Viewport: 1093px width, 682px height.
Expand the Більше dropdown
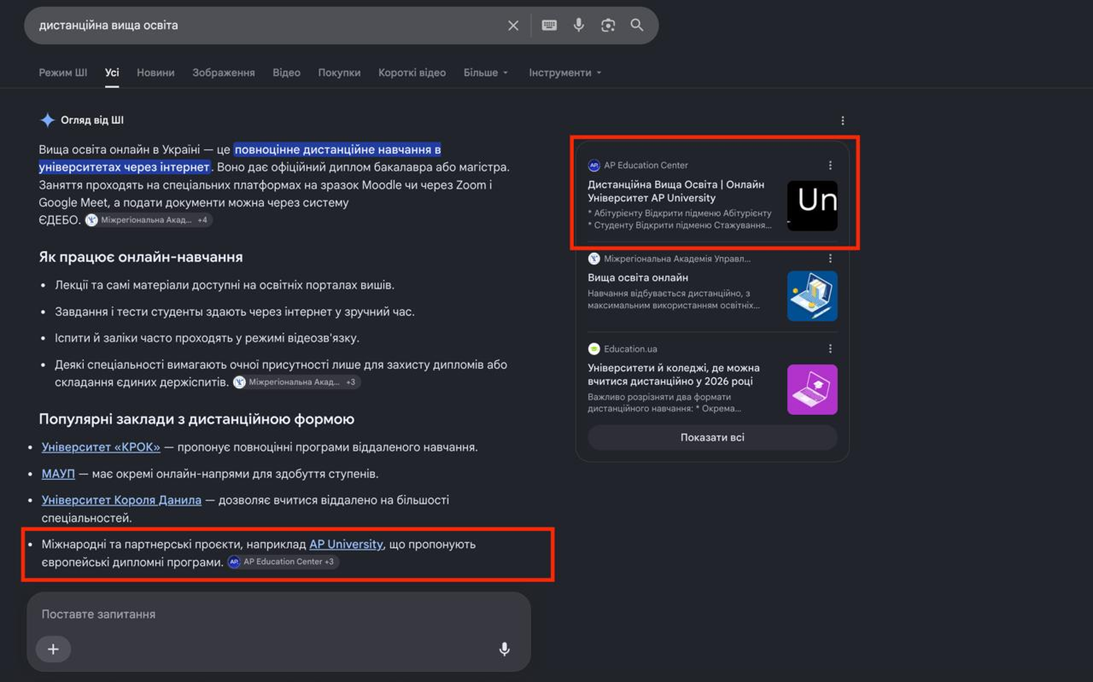pyautogui.click(x=486, y=73)
